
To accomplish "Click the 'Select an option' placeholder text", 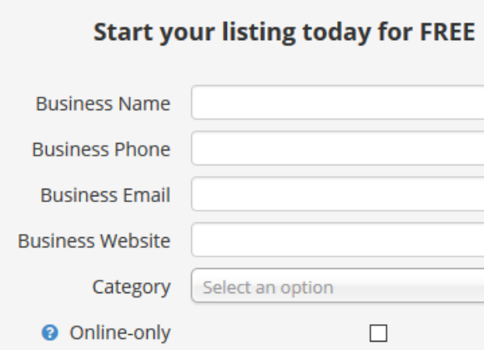I will [268, 287].
